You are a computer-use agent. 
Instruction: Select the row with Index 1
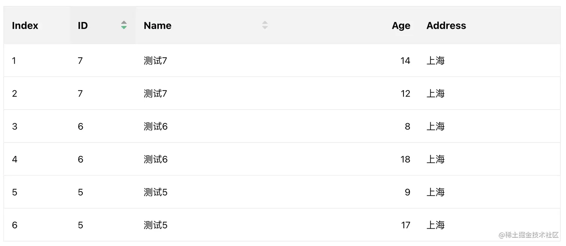point(282,61)
